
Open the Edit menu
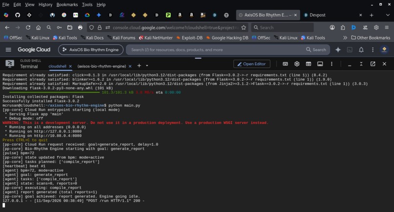(x=17, y=4)
